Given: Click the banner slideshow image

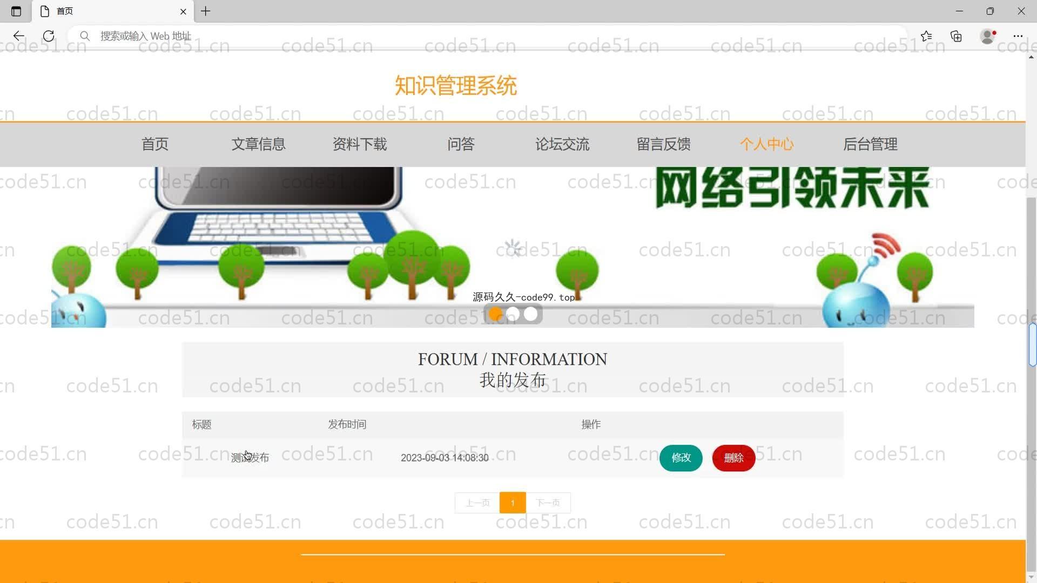Looking at the screenshot, I should [513, 247].
